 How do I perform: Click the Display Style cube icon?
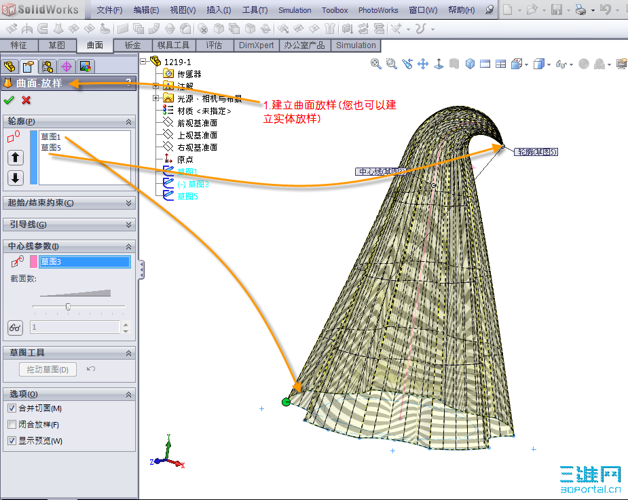pyautogui.click(x=539, y=64)
